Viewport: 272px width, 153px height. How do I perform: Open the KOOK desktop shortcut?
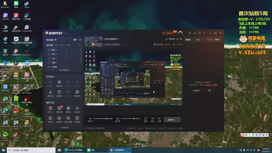point(16,100)
